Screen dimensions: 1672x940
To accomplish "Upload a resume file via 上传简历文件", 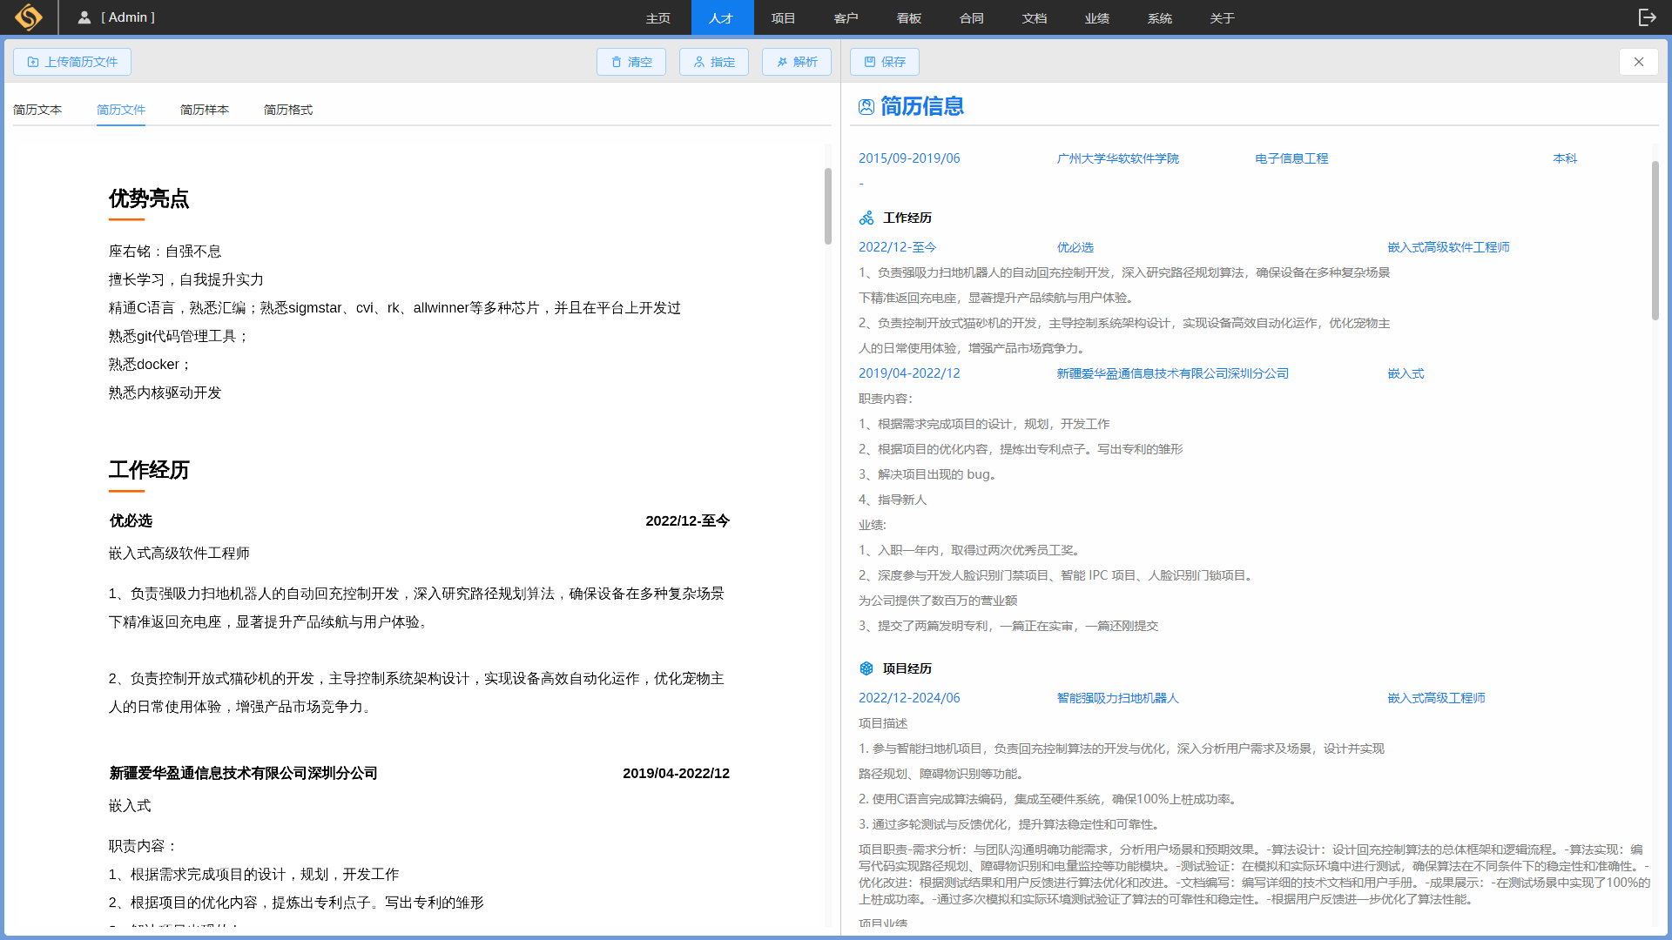I will (x=72, y=62).
